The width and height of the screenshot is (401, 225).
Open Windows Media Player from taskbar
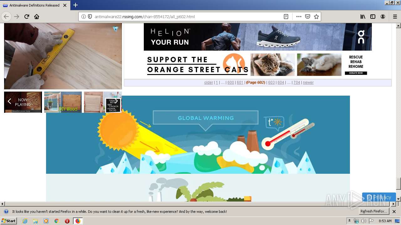[46, 221]
